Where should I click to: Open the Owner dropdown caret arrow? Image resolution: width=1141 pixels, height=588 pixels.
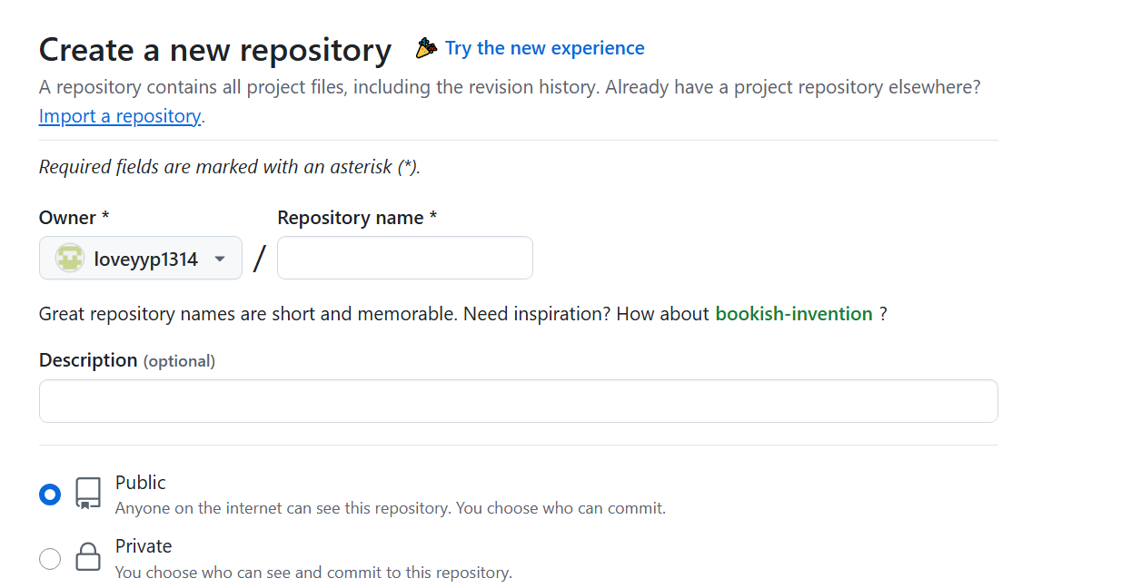(x=220, y=260)
